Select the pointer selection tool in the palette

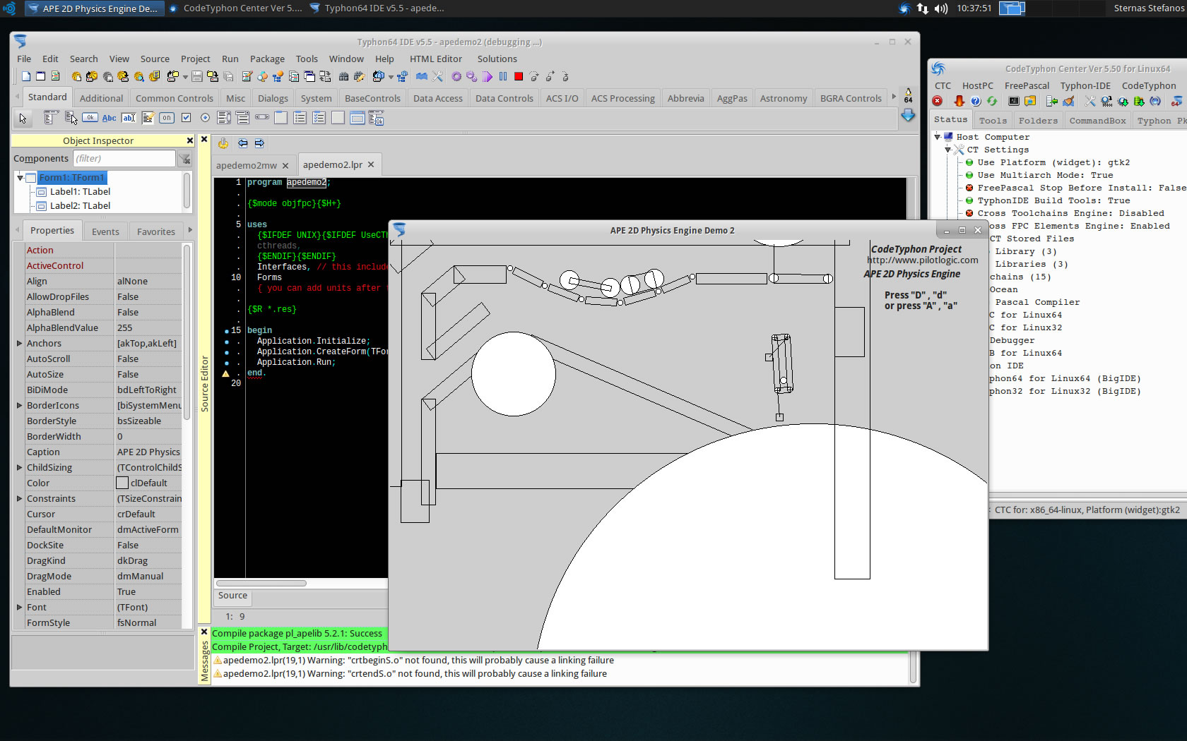pyautogui.click(x=23, y=118)
